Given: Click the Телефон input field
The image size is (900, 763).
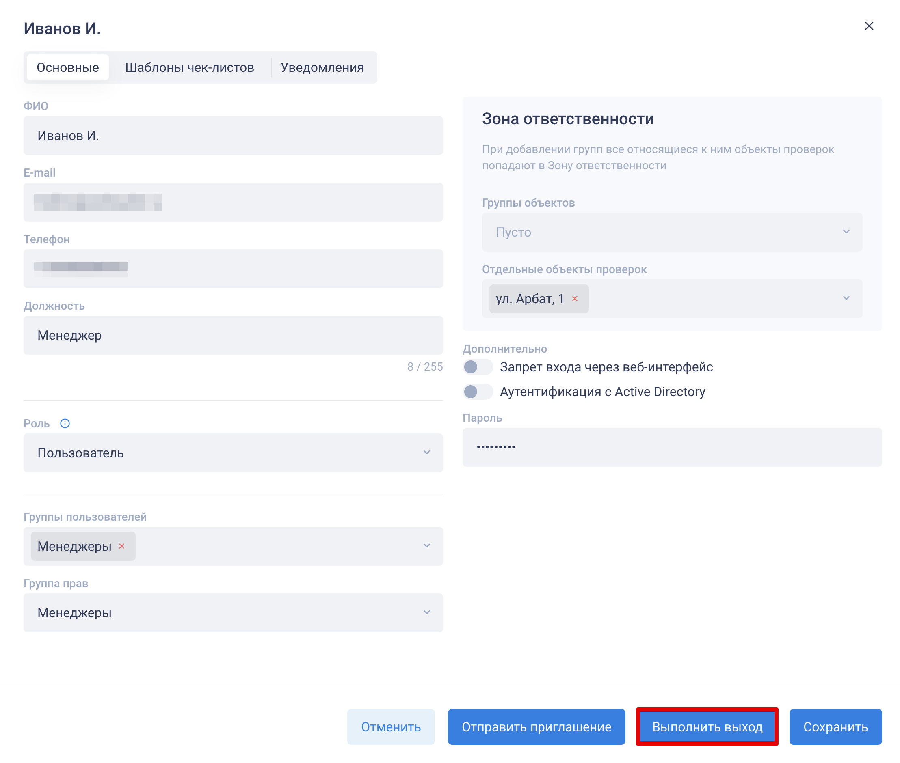Looking at the screenshot, I should tap(233, 269).
